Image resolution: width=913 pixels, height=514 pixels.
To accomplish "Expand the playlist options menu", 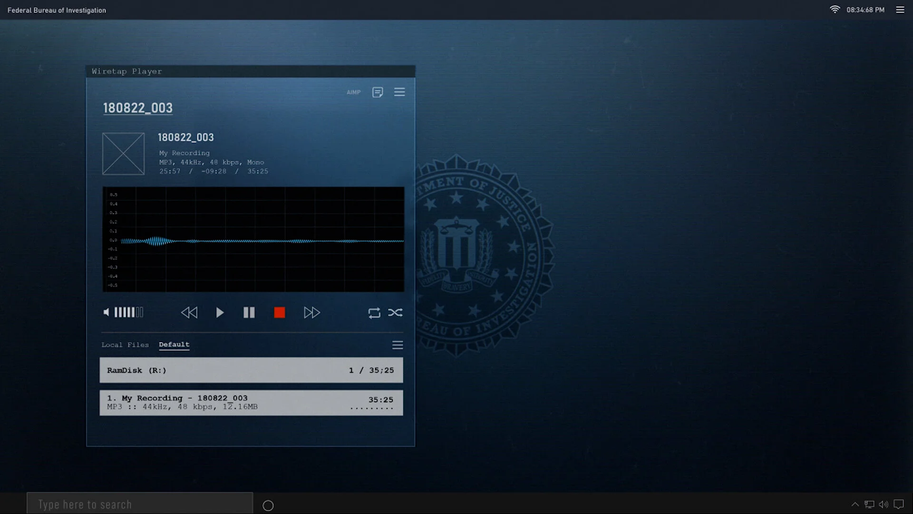I will tap(398, 345).
